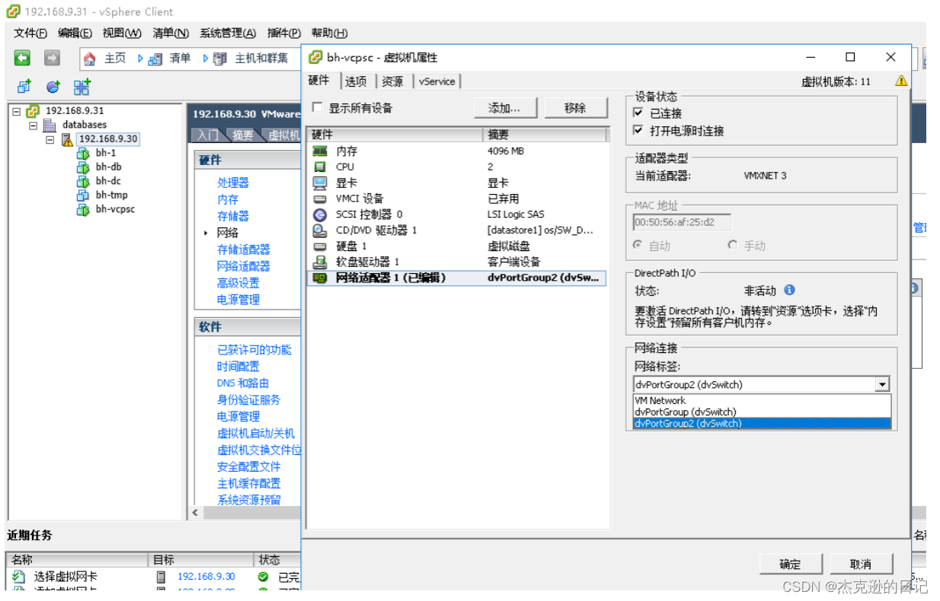Click the green back navigation arrow
This screenshot has height=601, width=940.
coord(22,58)
